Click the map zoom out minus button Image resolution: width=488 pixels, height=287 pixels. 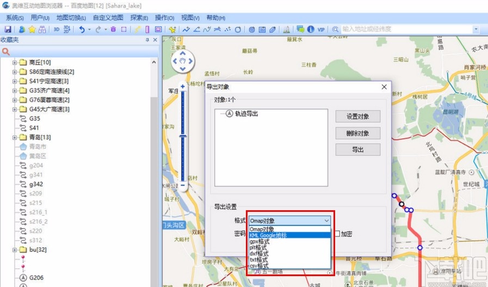183,185
